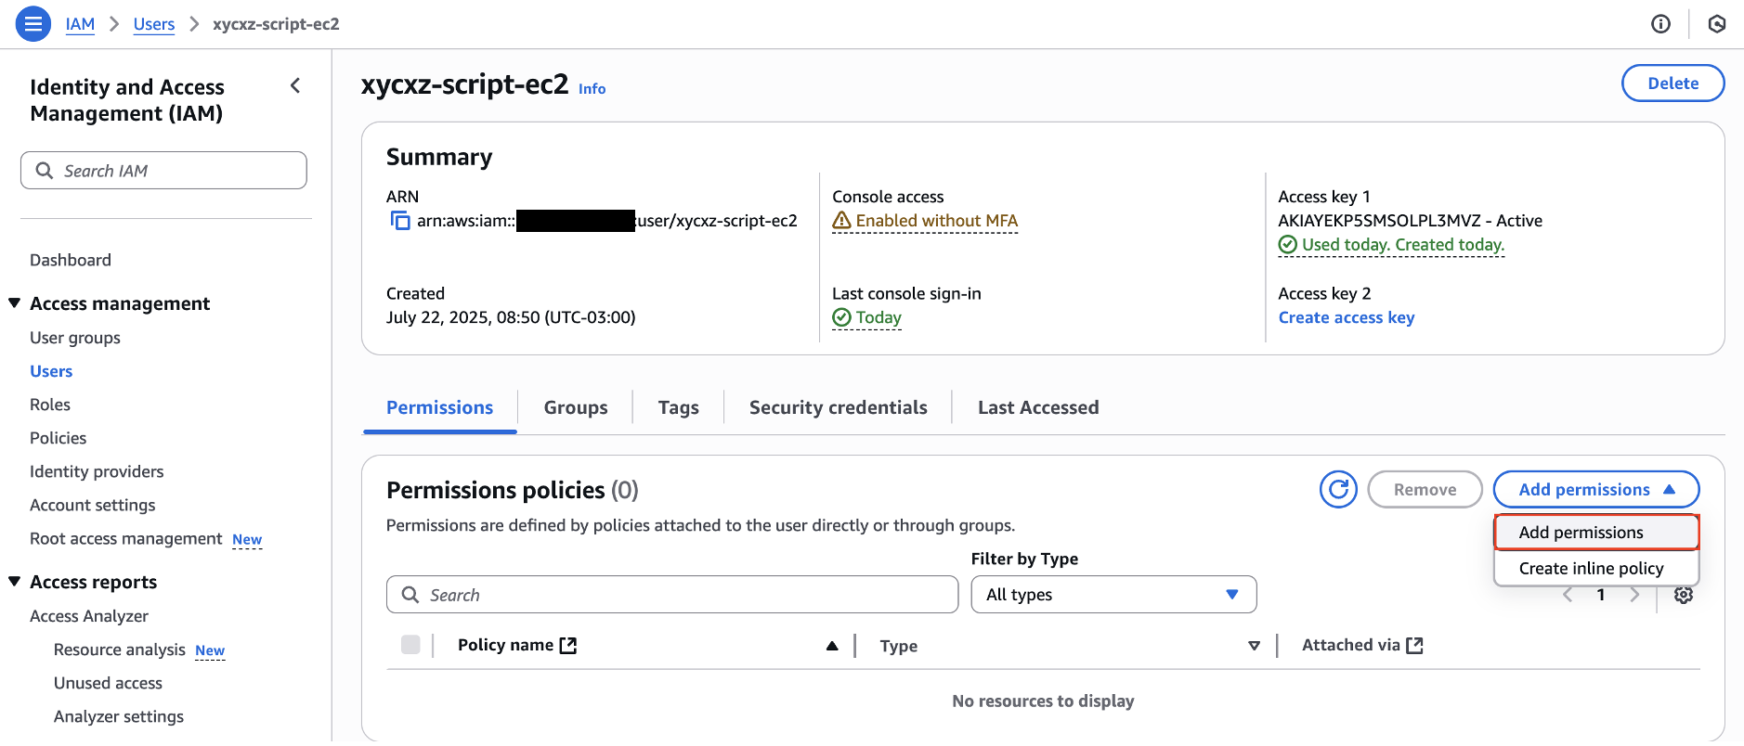Toggle the select-all policies checkbox
The height and width of the screenshot is (746, 1744).
point(410,645)
